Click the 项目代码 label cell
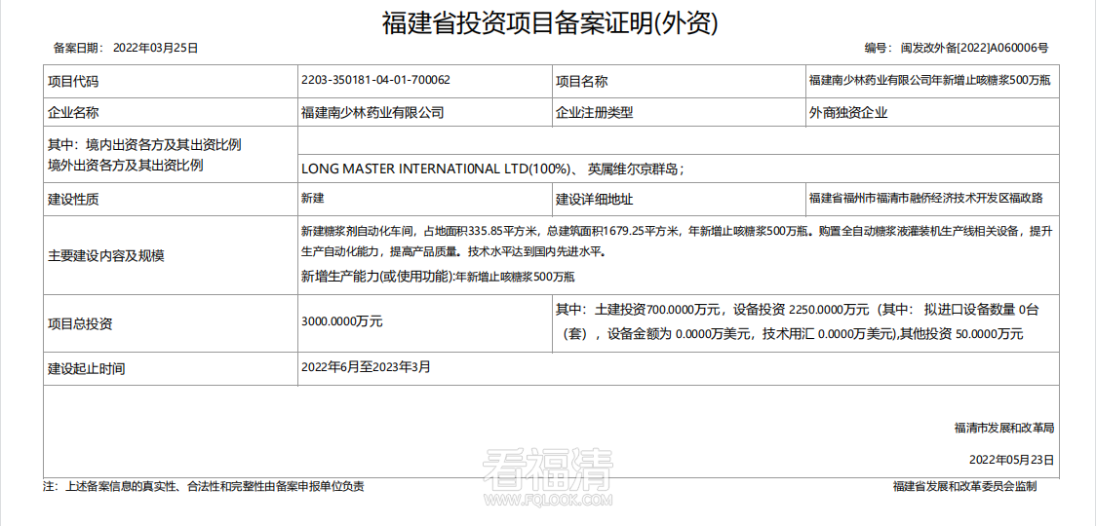Image resolution: width=1096 pixels, height=526 pixels. 171,81
